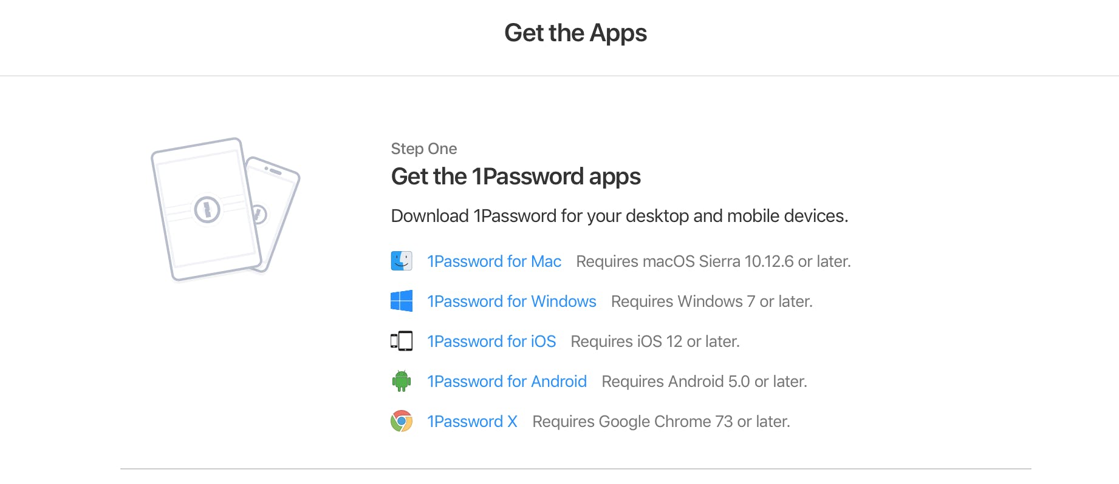Click the tablet illustration with keyhole logo

point(205,209)
